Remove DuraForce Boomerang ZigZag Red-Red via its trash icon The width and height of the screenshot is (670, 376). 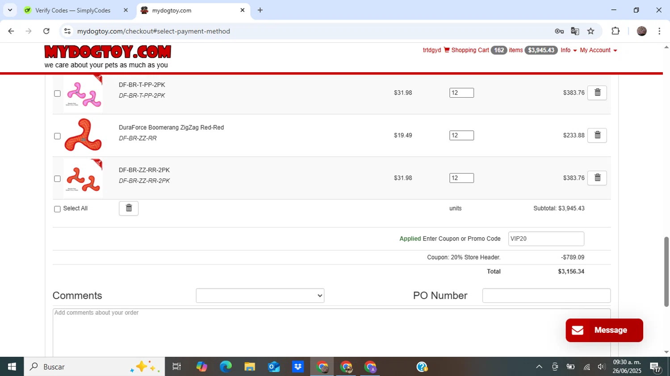597,135
